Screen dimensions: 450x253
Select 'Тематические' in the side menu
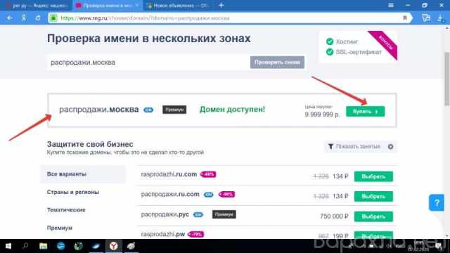[66, 210]
